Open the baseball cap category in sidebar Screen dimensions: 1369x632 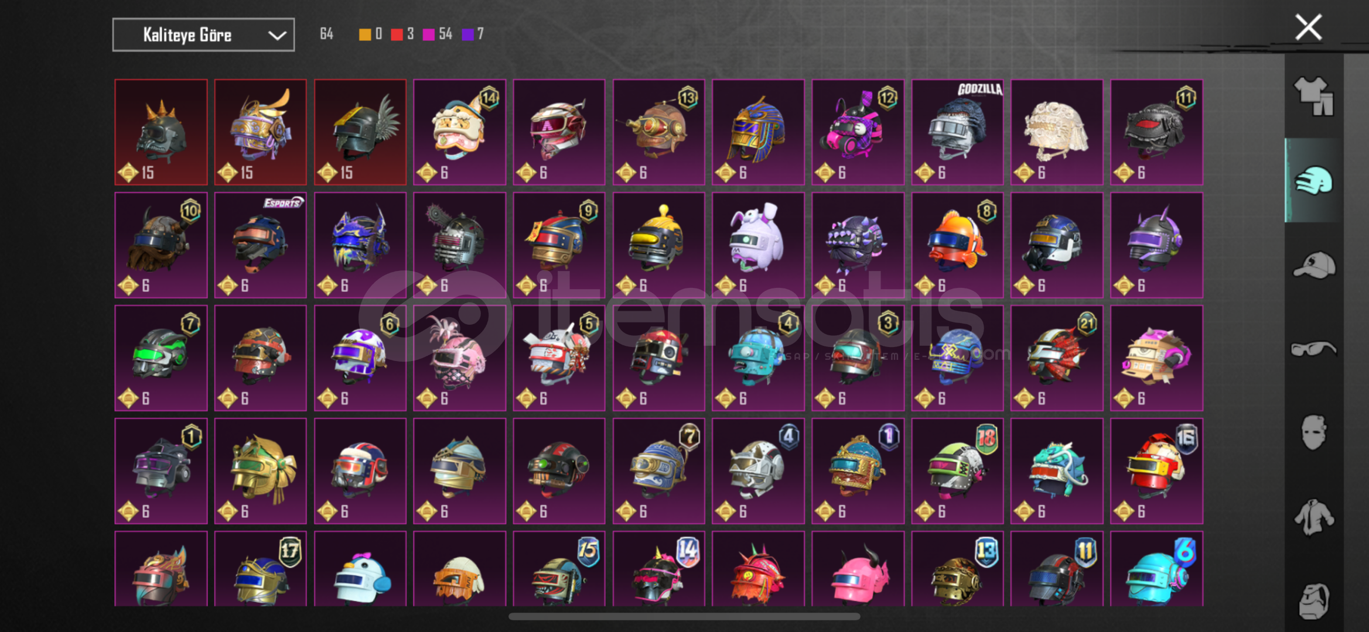tap(1314, 265)
